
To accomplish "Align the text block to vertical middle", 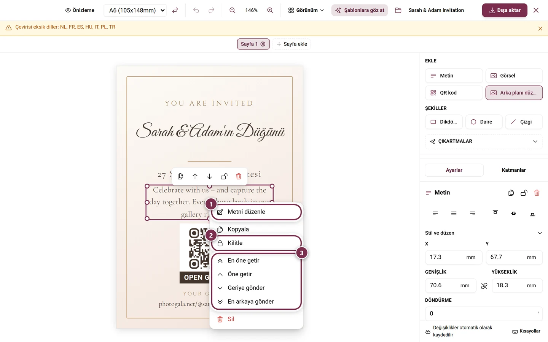I will (x=513, y=213).
